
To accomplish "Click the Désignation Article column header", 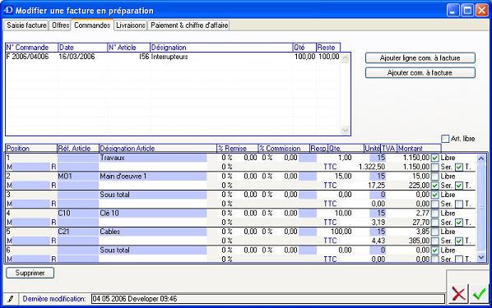I will click(158, 148).
